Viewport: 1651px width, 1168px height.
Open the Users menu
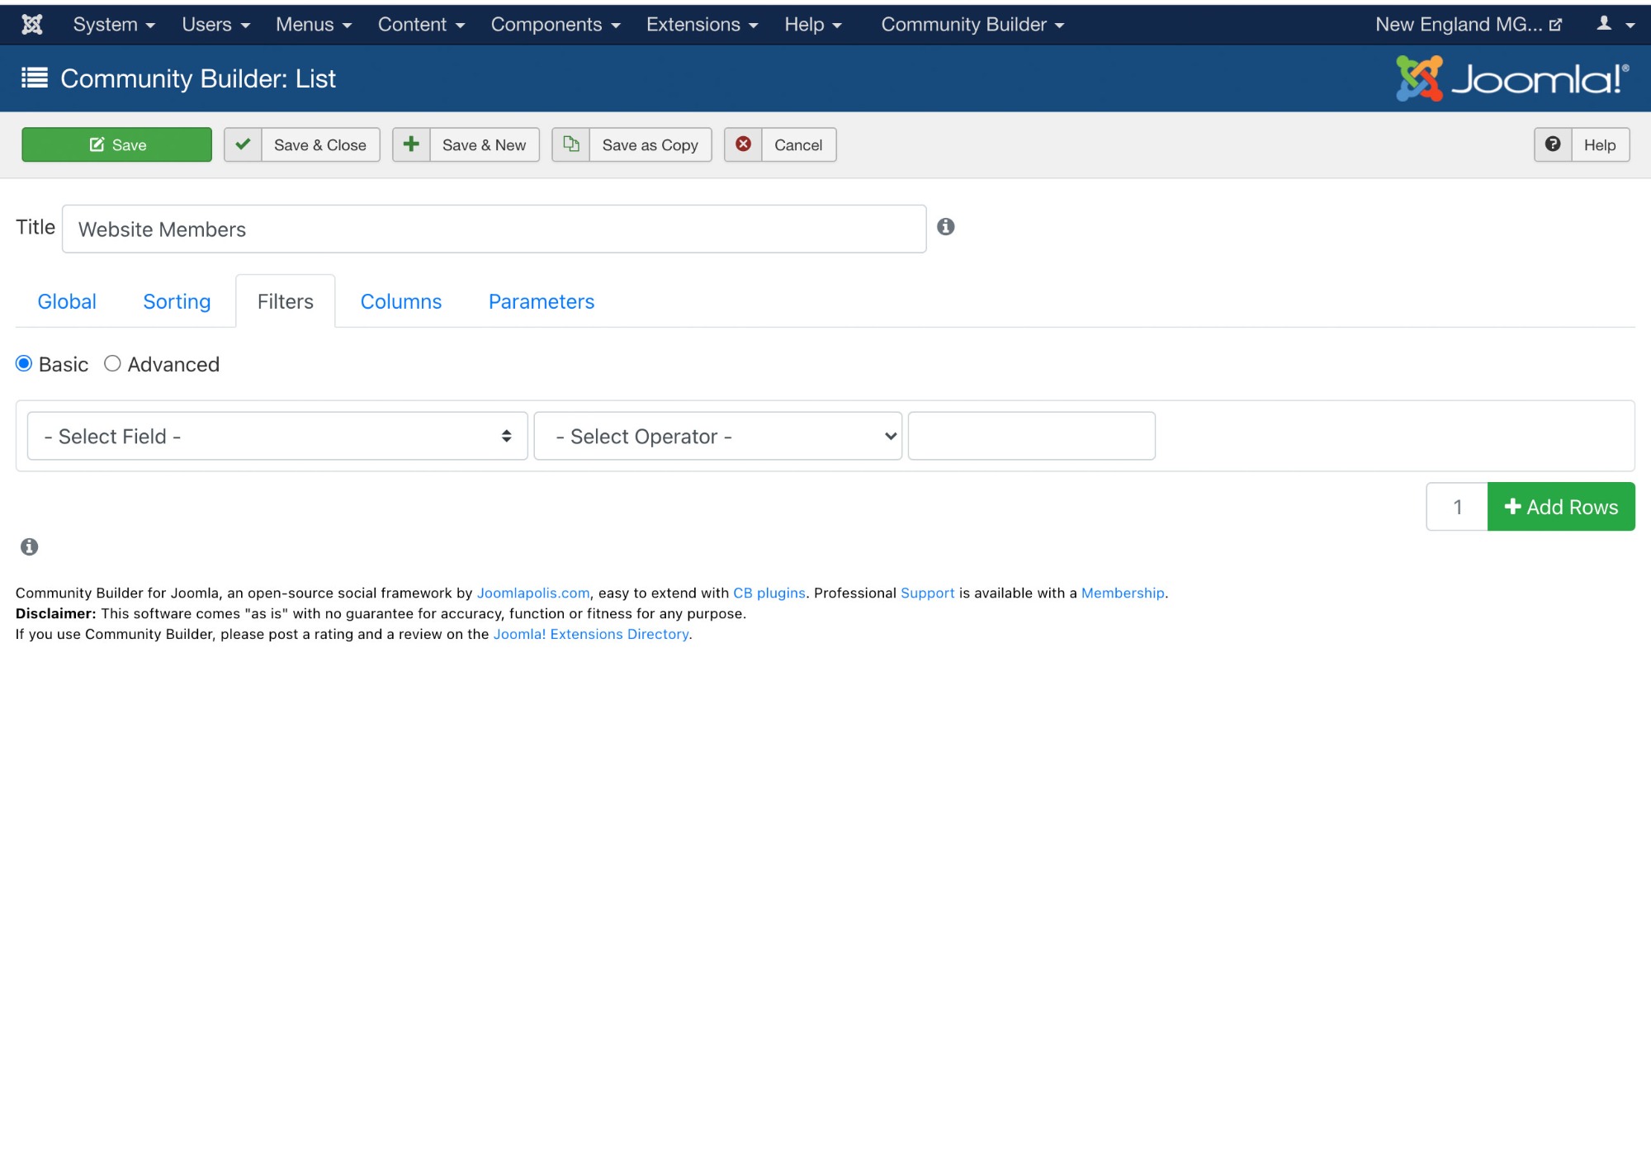click(215, 25)
